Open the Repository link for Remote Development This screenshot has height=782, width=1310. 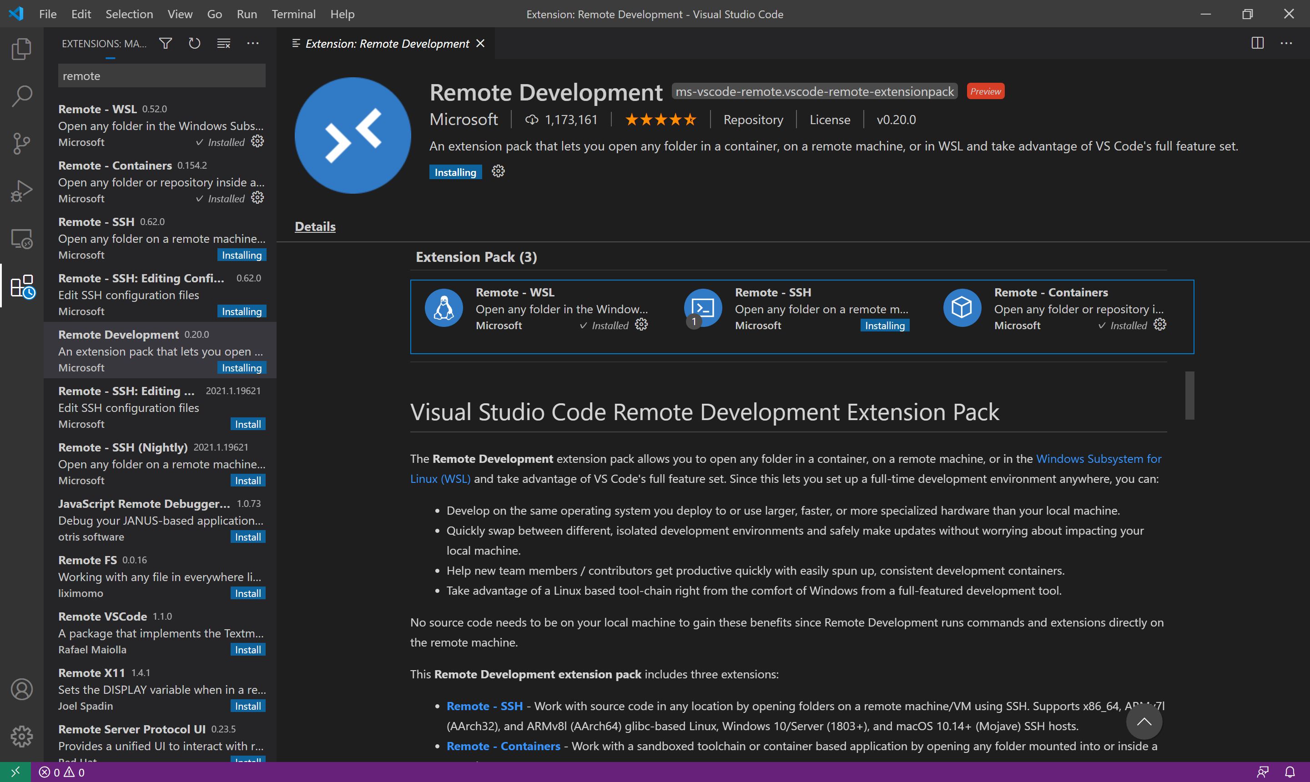[753, 120]
